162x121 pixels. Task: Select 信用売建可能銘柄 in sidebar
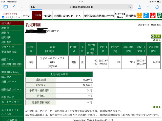[x=11, y=64]
